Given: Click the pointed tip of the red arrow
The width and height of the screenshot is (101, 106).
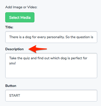Looking at the screenshot, I should click(x=29, y=49).
